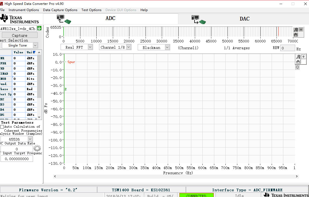Viewport: 309px width, 197px height.
Task: Click the blue marker in the Unit column header
Action: [34, 52]
